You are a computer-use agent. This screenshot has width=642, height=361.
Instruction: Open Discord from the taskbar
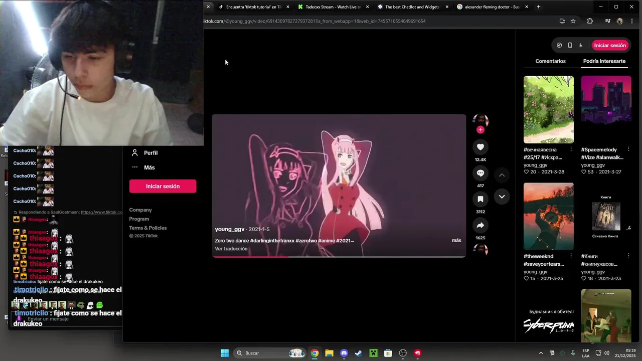(x=344, y=353)
